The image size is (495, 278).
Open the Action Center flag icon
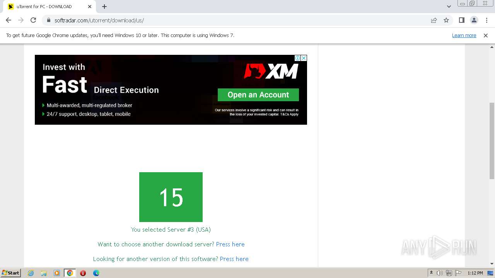pyautogui.click(x=458, y=273)
